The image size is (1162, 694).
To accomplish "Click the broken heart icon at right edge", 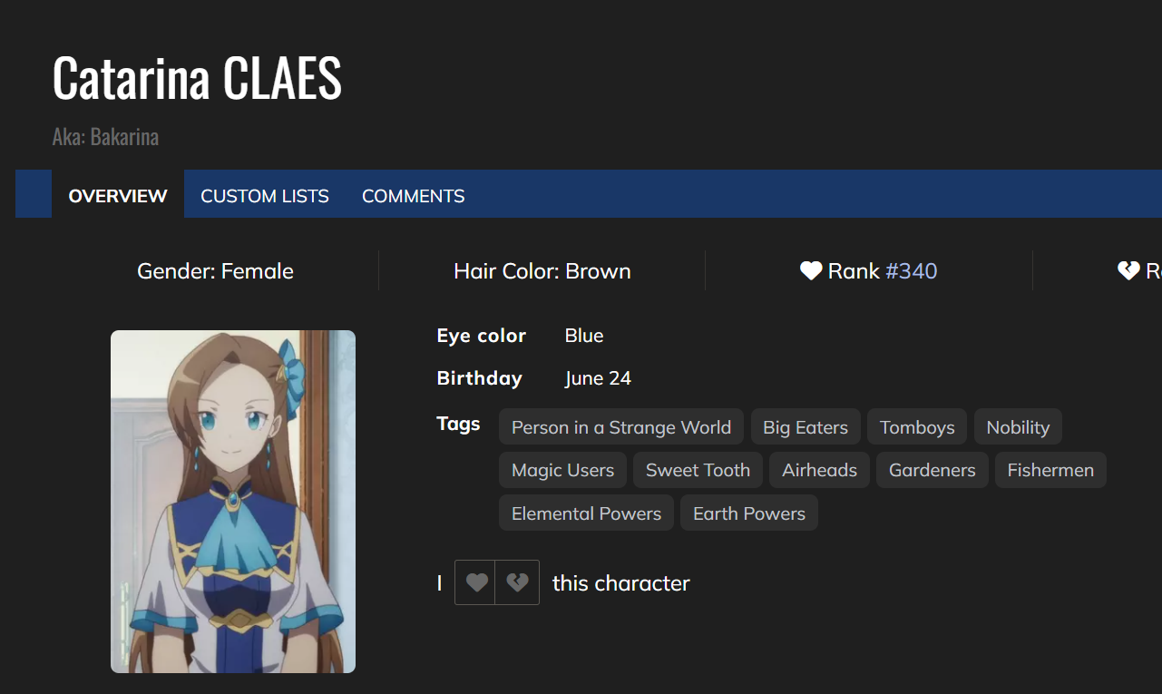I will (1128, 271).
